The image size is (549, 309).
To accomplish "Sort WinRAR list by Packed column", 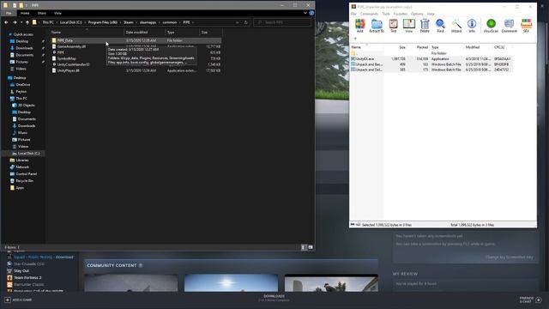I will (x=422, y=47).
